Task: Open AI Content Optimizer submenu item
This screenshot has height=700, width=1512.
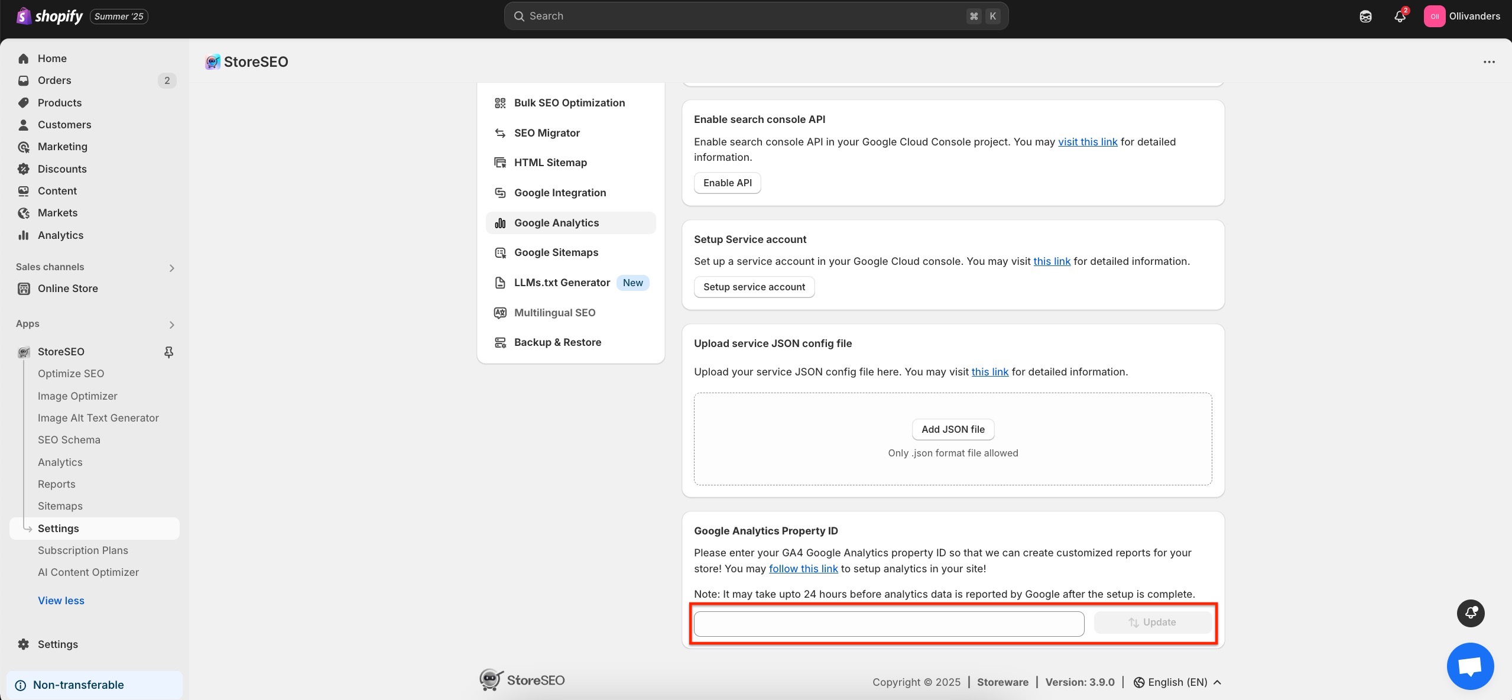Action: tap(89, 572)
